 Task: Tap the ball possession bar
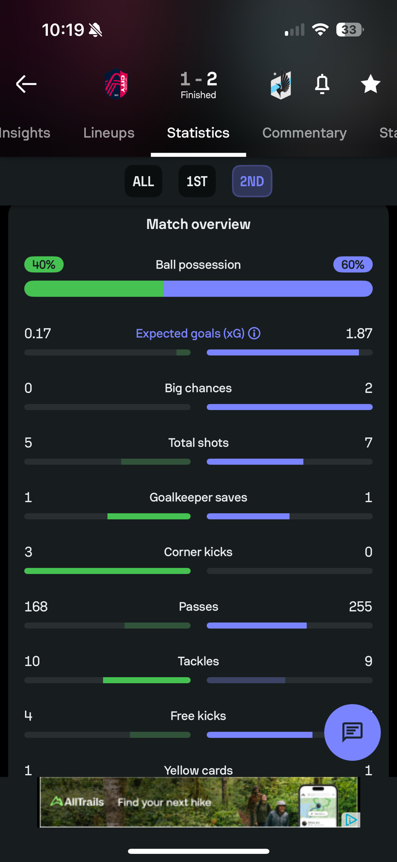pos(198,289)
